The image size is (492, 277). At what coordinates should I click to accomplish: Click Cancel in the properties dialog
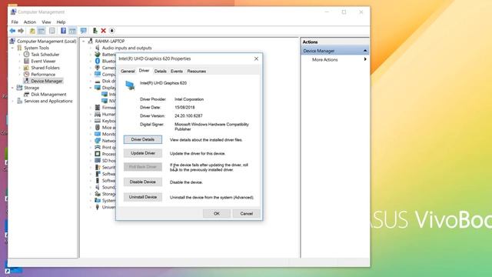246,214
